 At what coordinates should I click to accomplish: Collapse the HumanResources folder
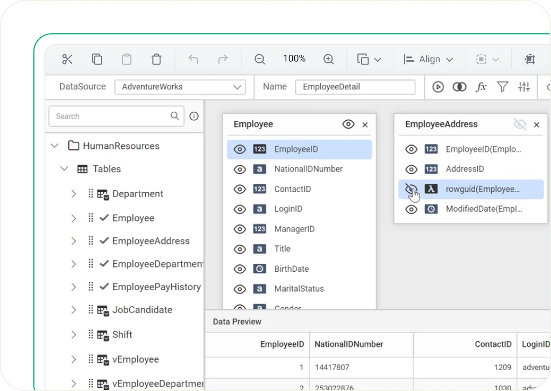54,146
